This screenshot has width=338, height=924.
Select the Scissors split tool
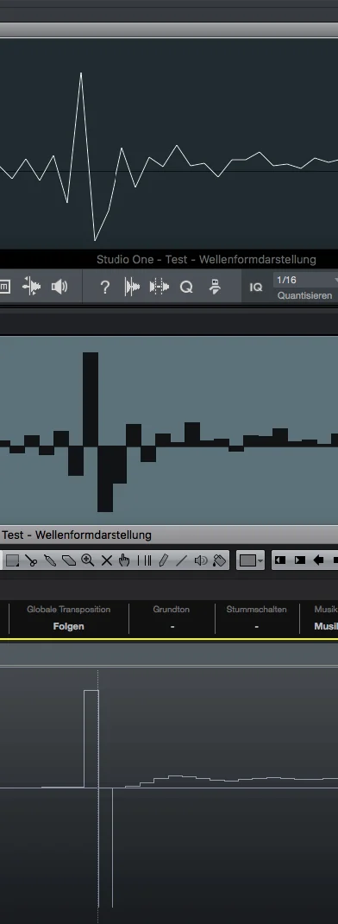coord(31,560)
